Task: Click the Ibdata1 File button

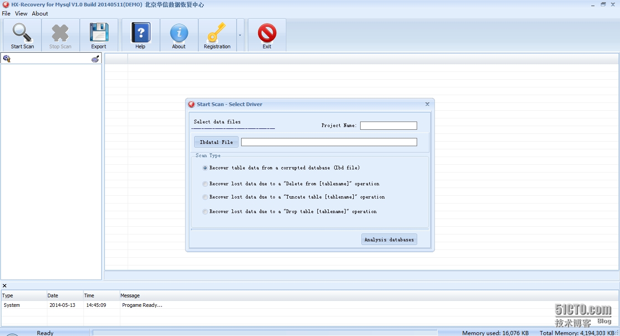Action: point(216,142)
